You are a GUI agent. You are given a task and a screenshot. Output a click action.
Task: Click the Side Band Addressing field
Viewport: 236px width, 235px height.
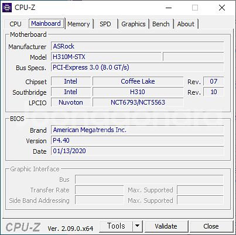click(x=100, y=201)
